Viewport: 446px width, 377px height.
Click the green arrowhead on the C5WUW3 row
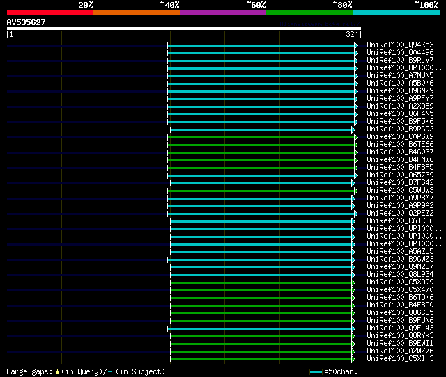coord(355,191)
